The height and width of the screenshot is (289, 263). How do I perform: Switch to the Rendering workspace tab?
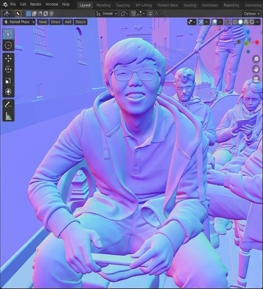coord(231,5)
